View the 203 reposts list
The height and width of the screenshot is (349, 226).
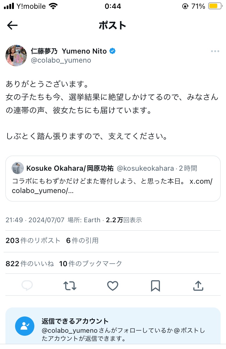[33, 240]
